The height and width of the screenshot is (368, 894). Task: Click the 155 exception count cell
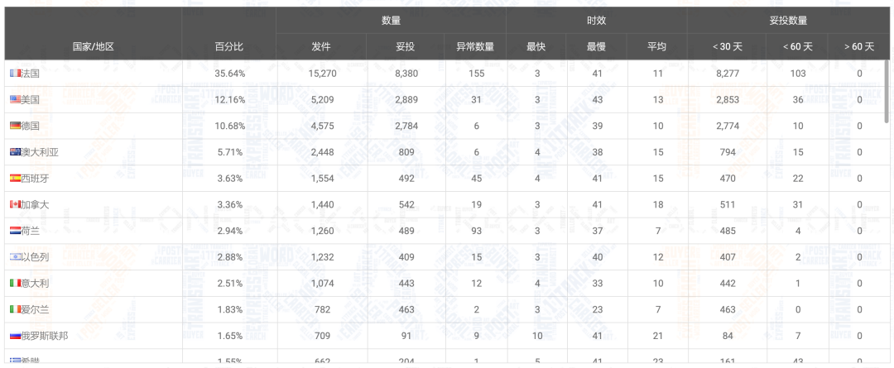pos(476,74)
